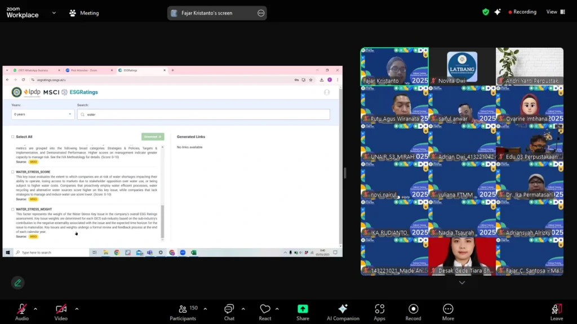Tick the WATER_STRESS_WEIGHT checkbox
This screenshot has width=577, height=324.
coord(13,209)
